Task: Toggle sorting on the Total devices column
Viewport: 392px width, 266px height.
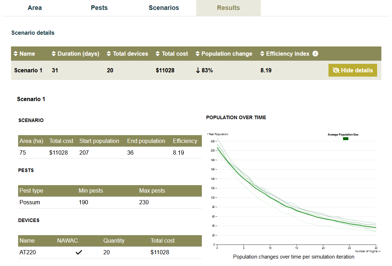Action: 109,54
